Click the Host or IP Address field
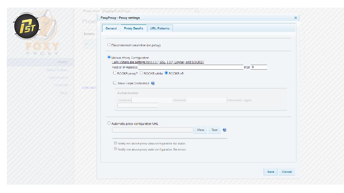 coord(190,67)
